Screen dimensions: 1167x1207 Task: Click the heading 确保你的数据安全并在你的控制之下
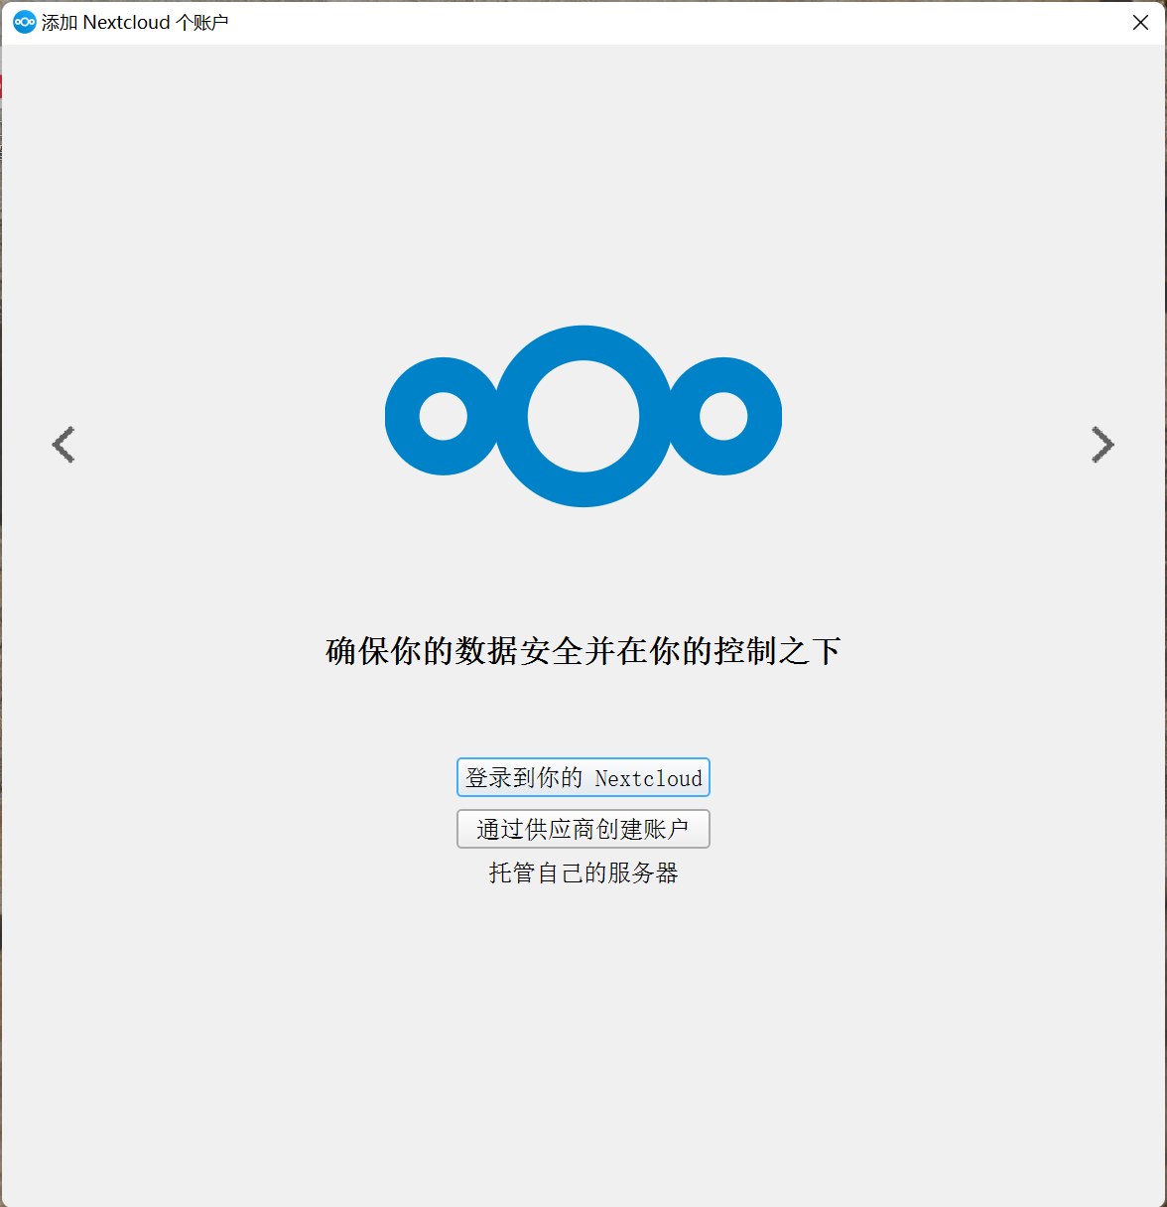point(583,651)
